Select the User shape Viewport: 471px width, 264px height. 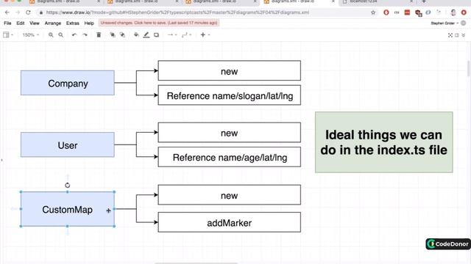[x=68, y=145]
